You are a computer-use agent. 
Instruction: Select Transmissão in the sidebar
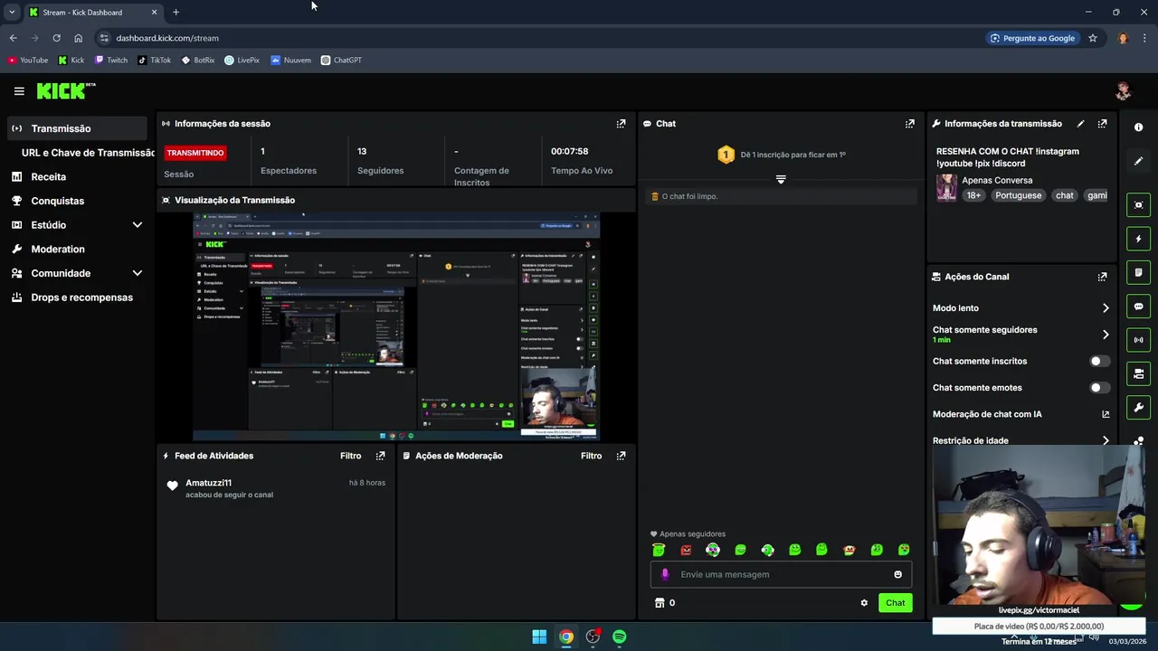(77, 128)
